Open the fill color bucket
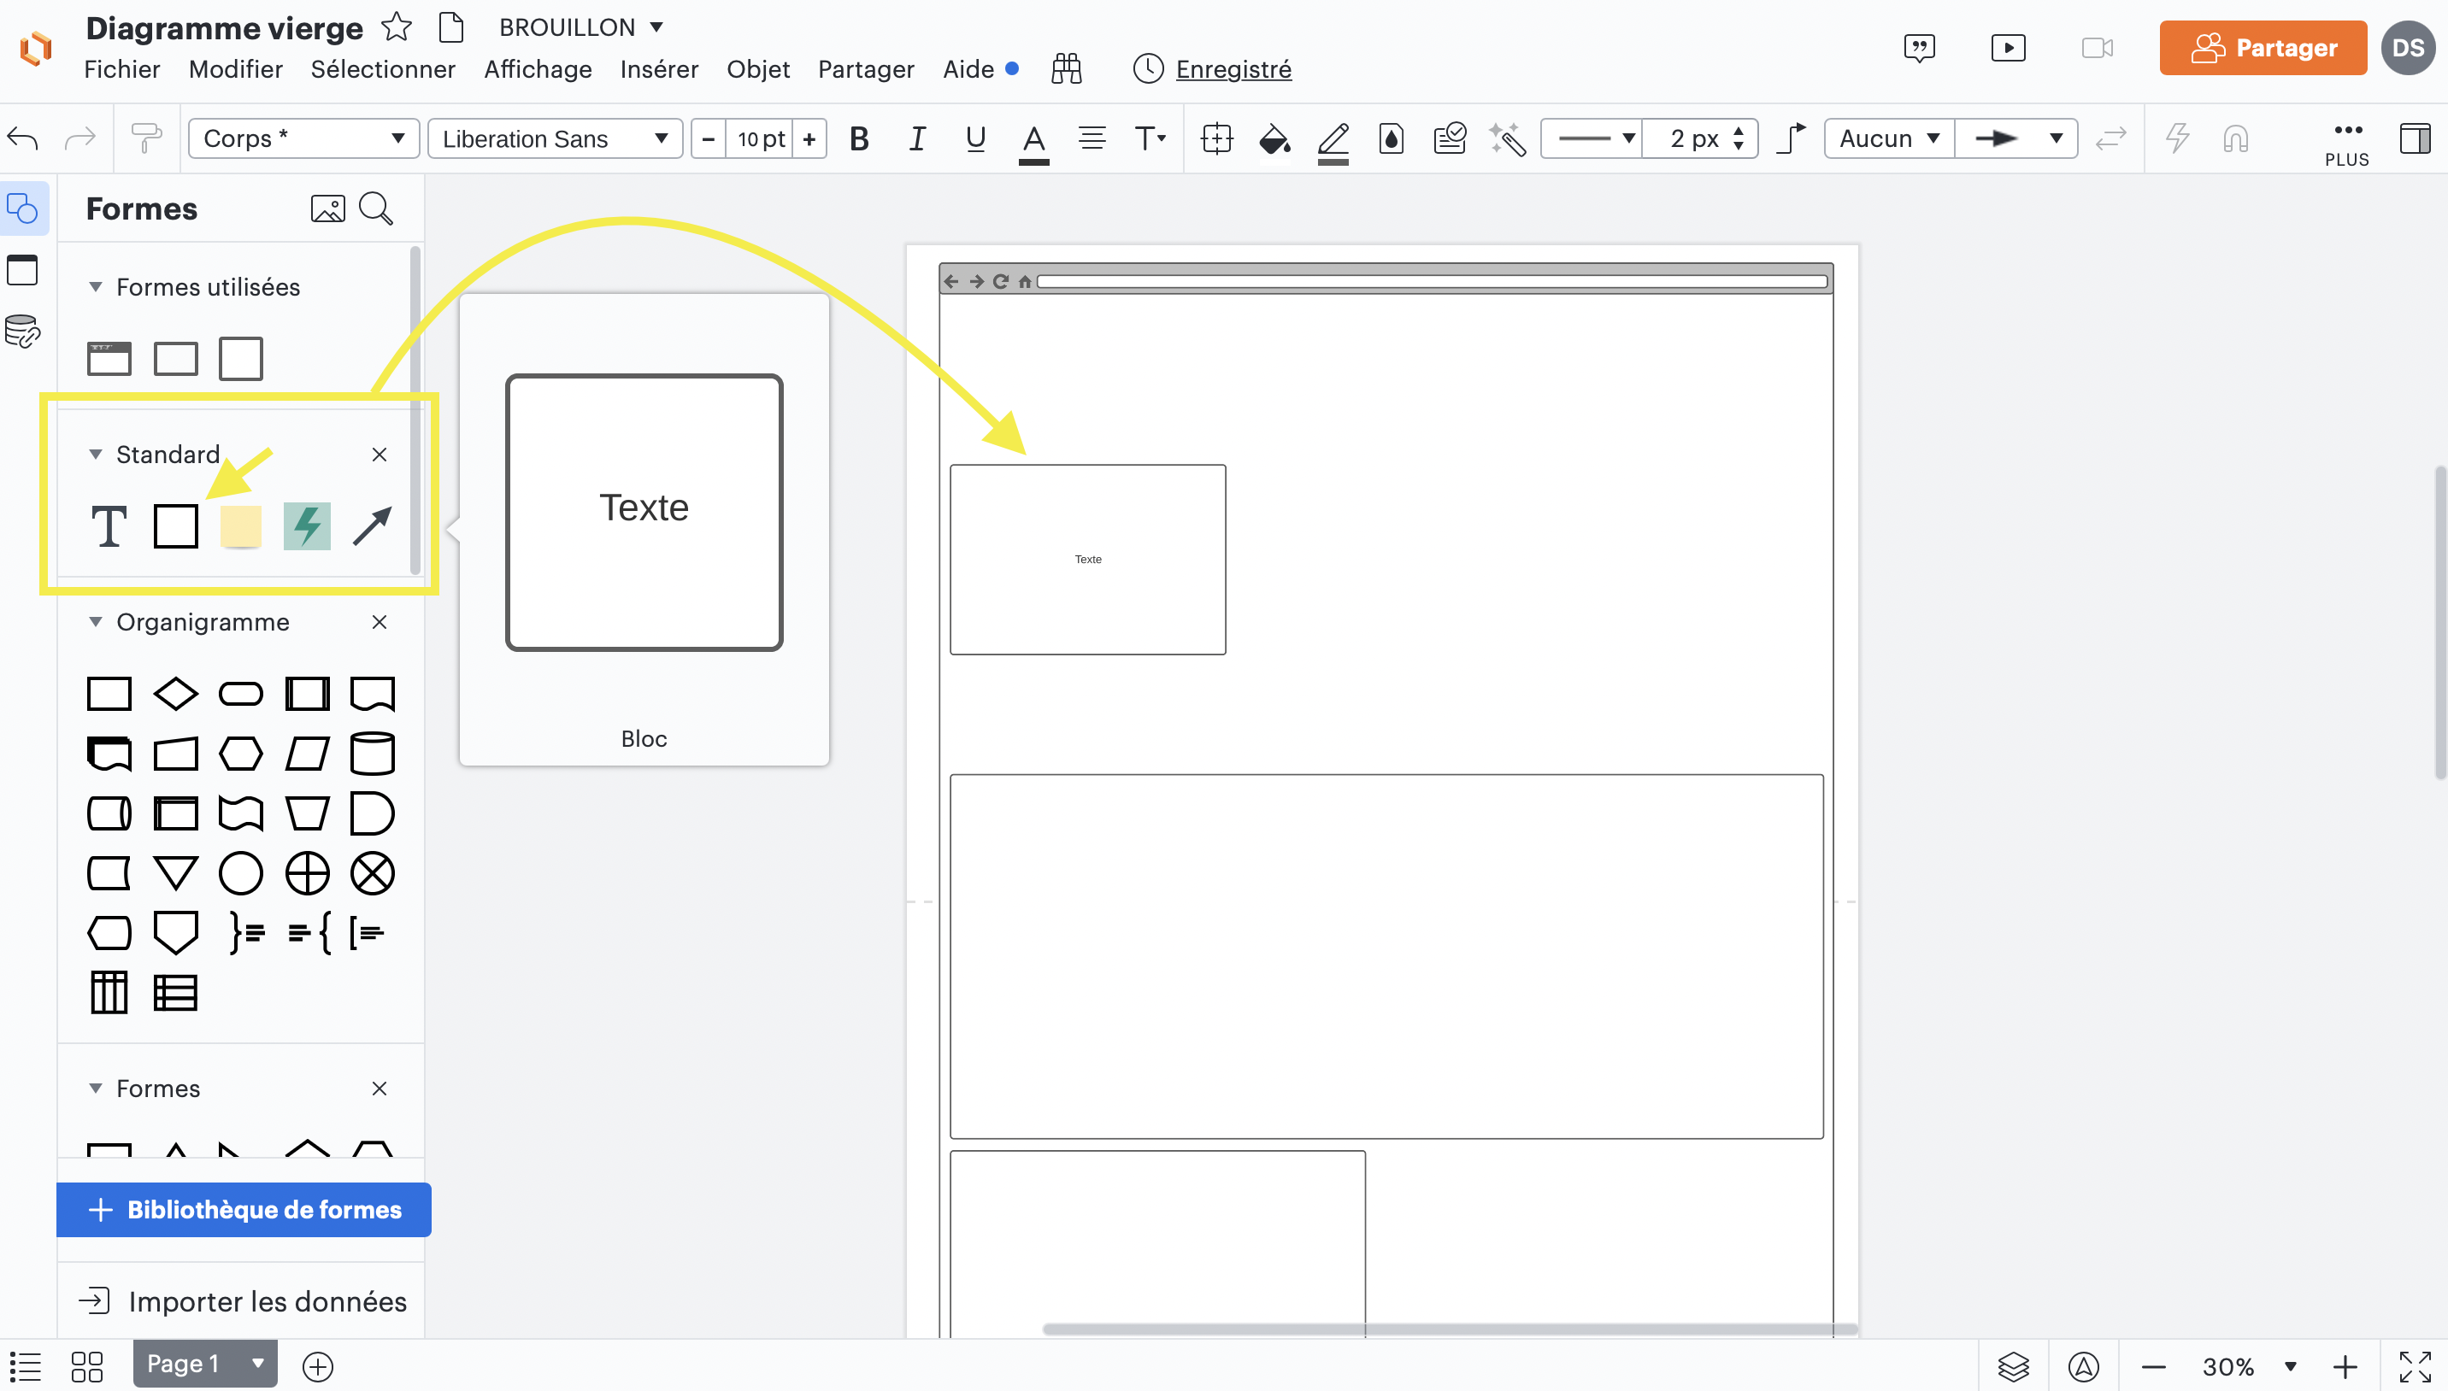 (x=1274, y=140)
